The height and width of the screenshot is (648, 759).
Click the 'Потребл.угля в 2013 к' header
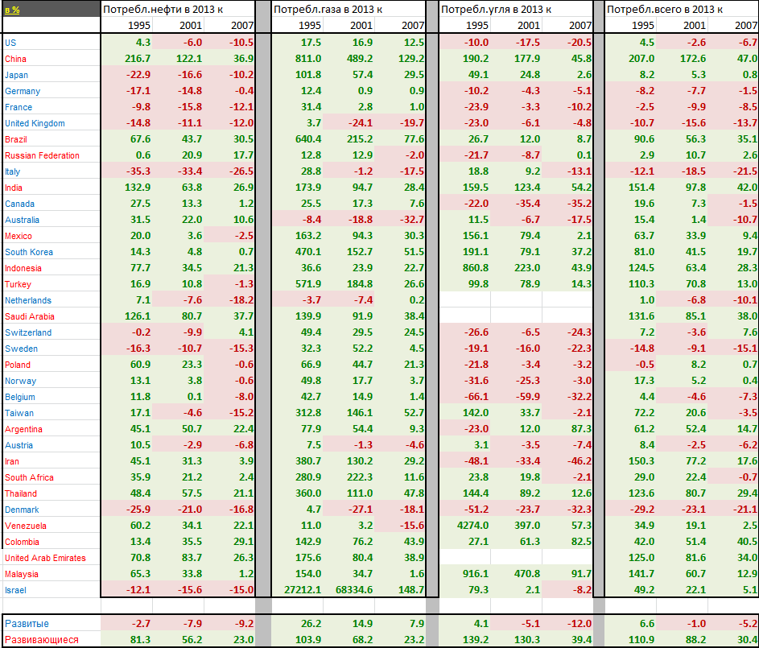[496, 10]
